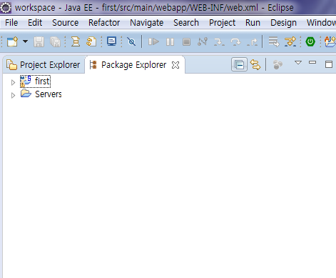Maximize the Package Explorer view
Viewport: 336px width, 278px height.
tap(329, 64)
